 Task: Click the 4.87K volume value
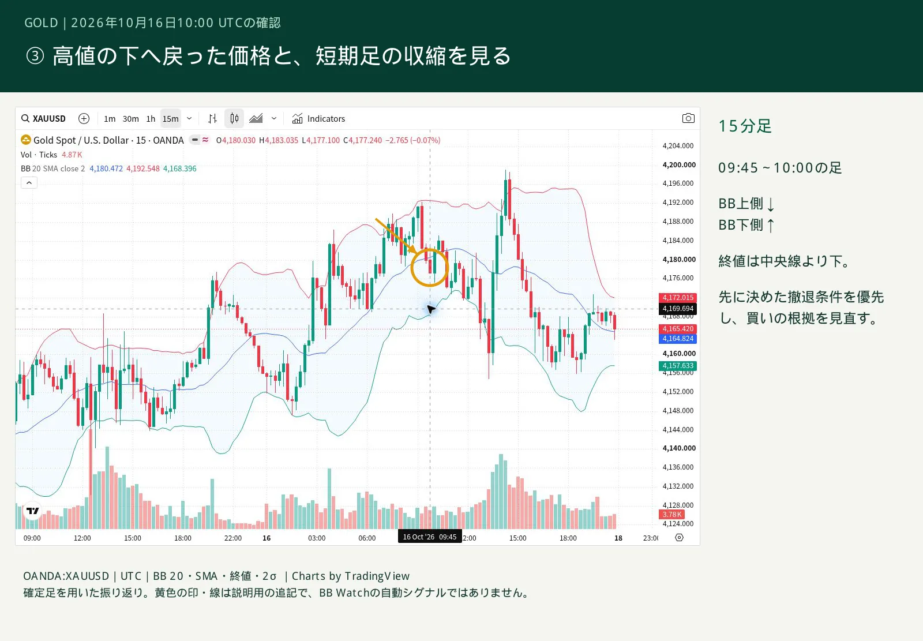72,155
